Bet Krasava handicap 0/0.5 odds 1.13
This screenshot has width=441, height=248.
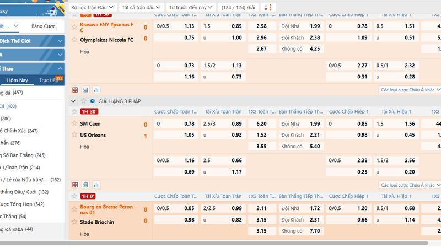tap(175, 26)
